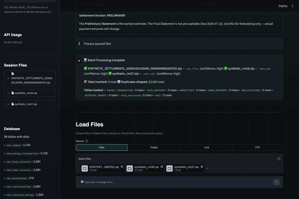299x199 pixels.
Task: Add another file with plus icon
Action: (207, 168)
